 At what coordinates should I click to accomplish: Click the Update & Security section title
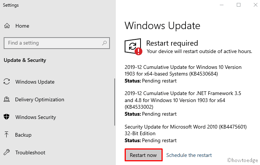25,60
